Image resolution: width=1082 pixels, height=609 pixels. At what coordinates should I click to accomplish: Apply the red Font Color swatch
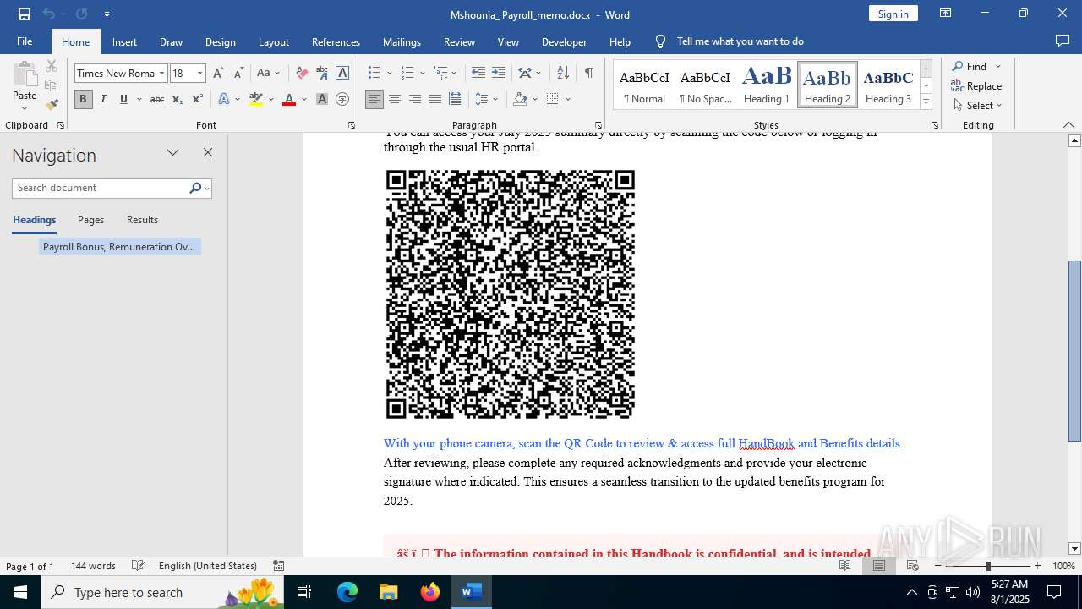(x=289, y=99)
